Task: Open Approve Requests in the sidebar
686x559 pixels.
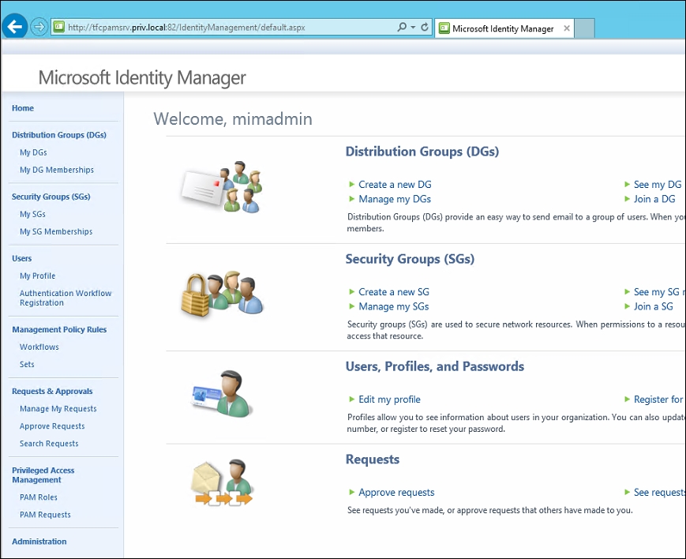Action: (52, 426)
